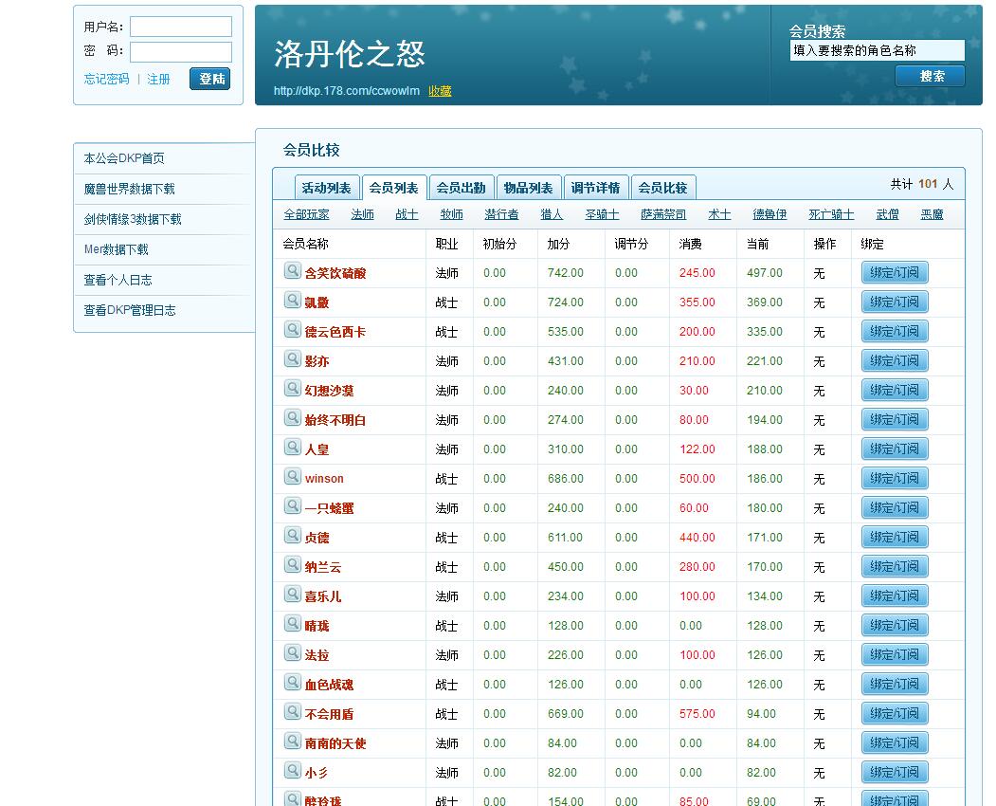Filter members by 法师 class
The height and width of the screenshot is (806, 996).
click(x=362, y=215)
